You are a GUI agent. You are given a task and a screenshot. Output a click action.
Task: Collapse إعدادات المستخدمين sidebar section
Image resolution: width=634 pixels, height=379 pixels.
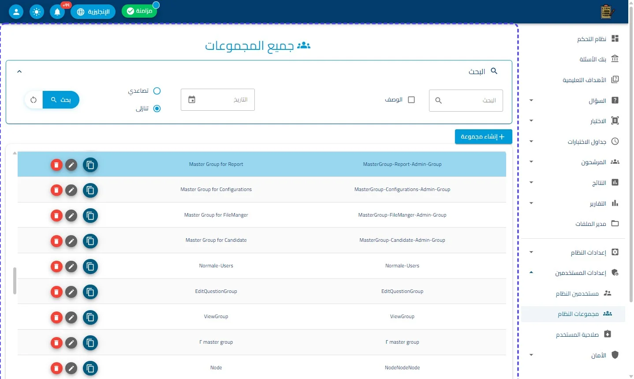(531, 273)
